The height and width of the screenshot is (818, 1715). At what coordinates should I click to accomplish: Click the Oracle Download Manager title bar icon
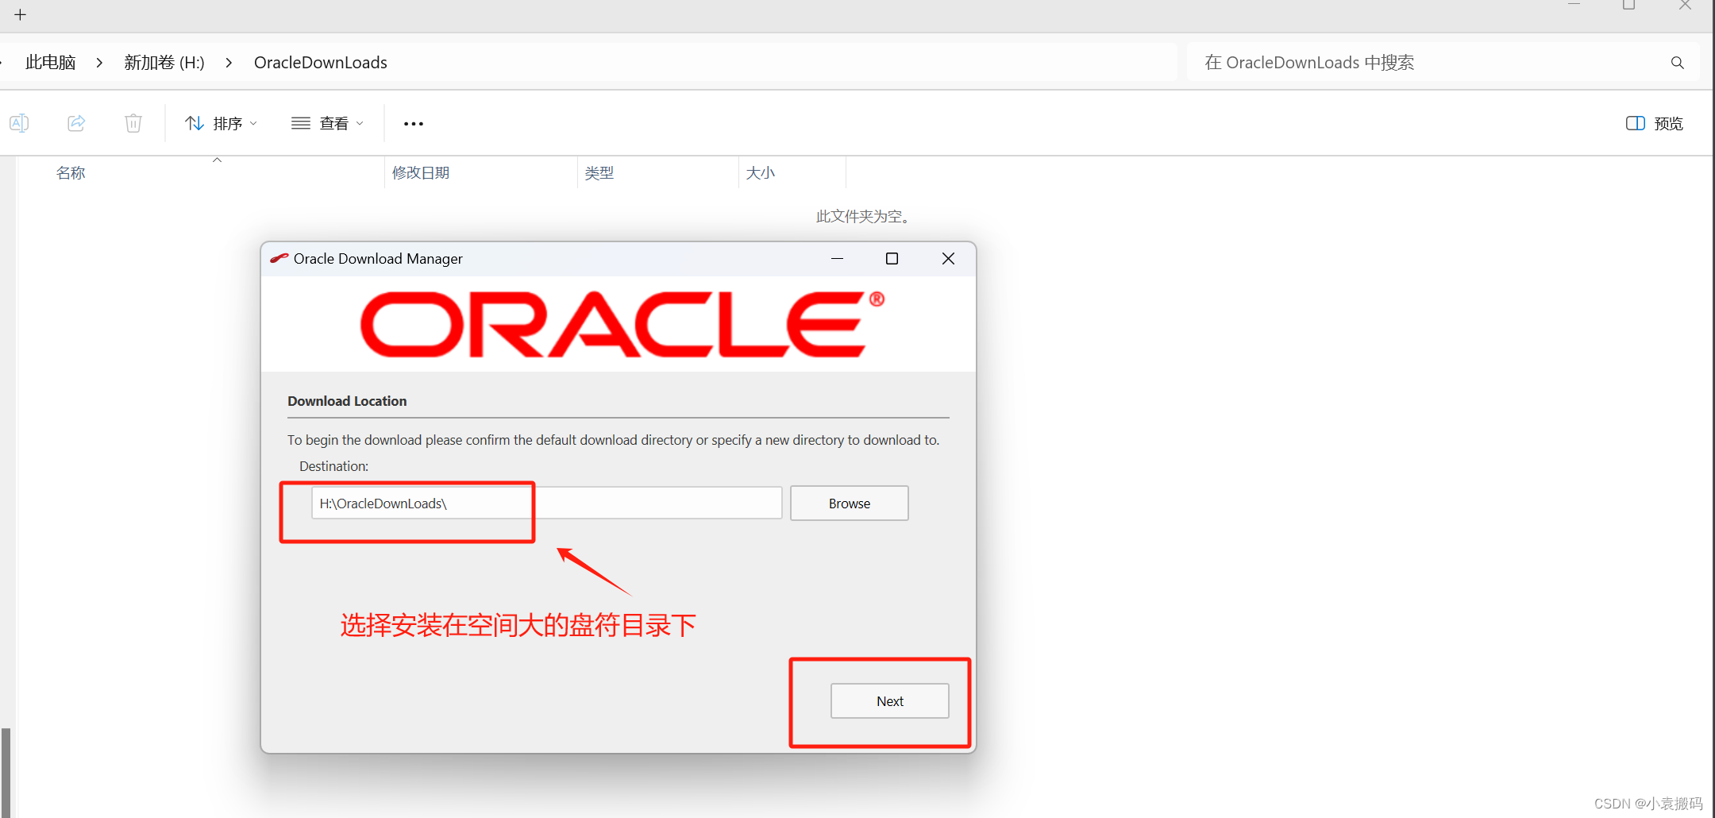point(279,258)
